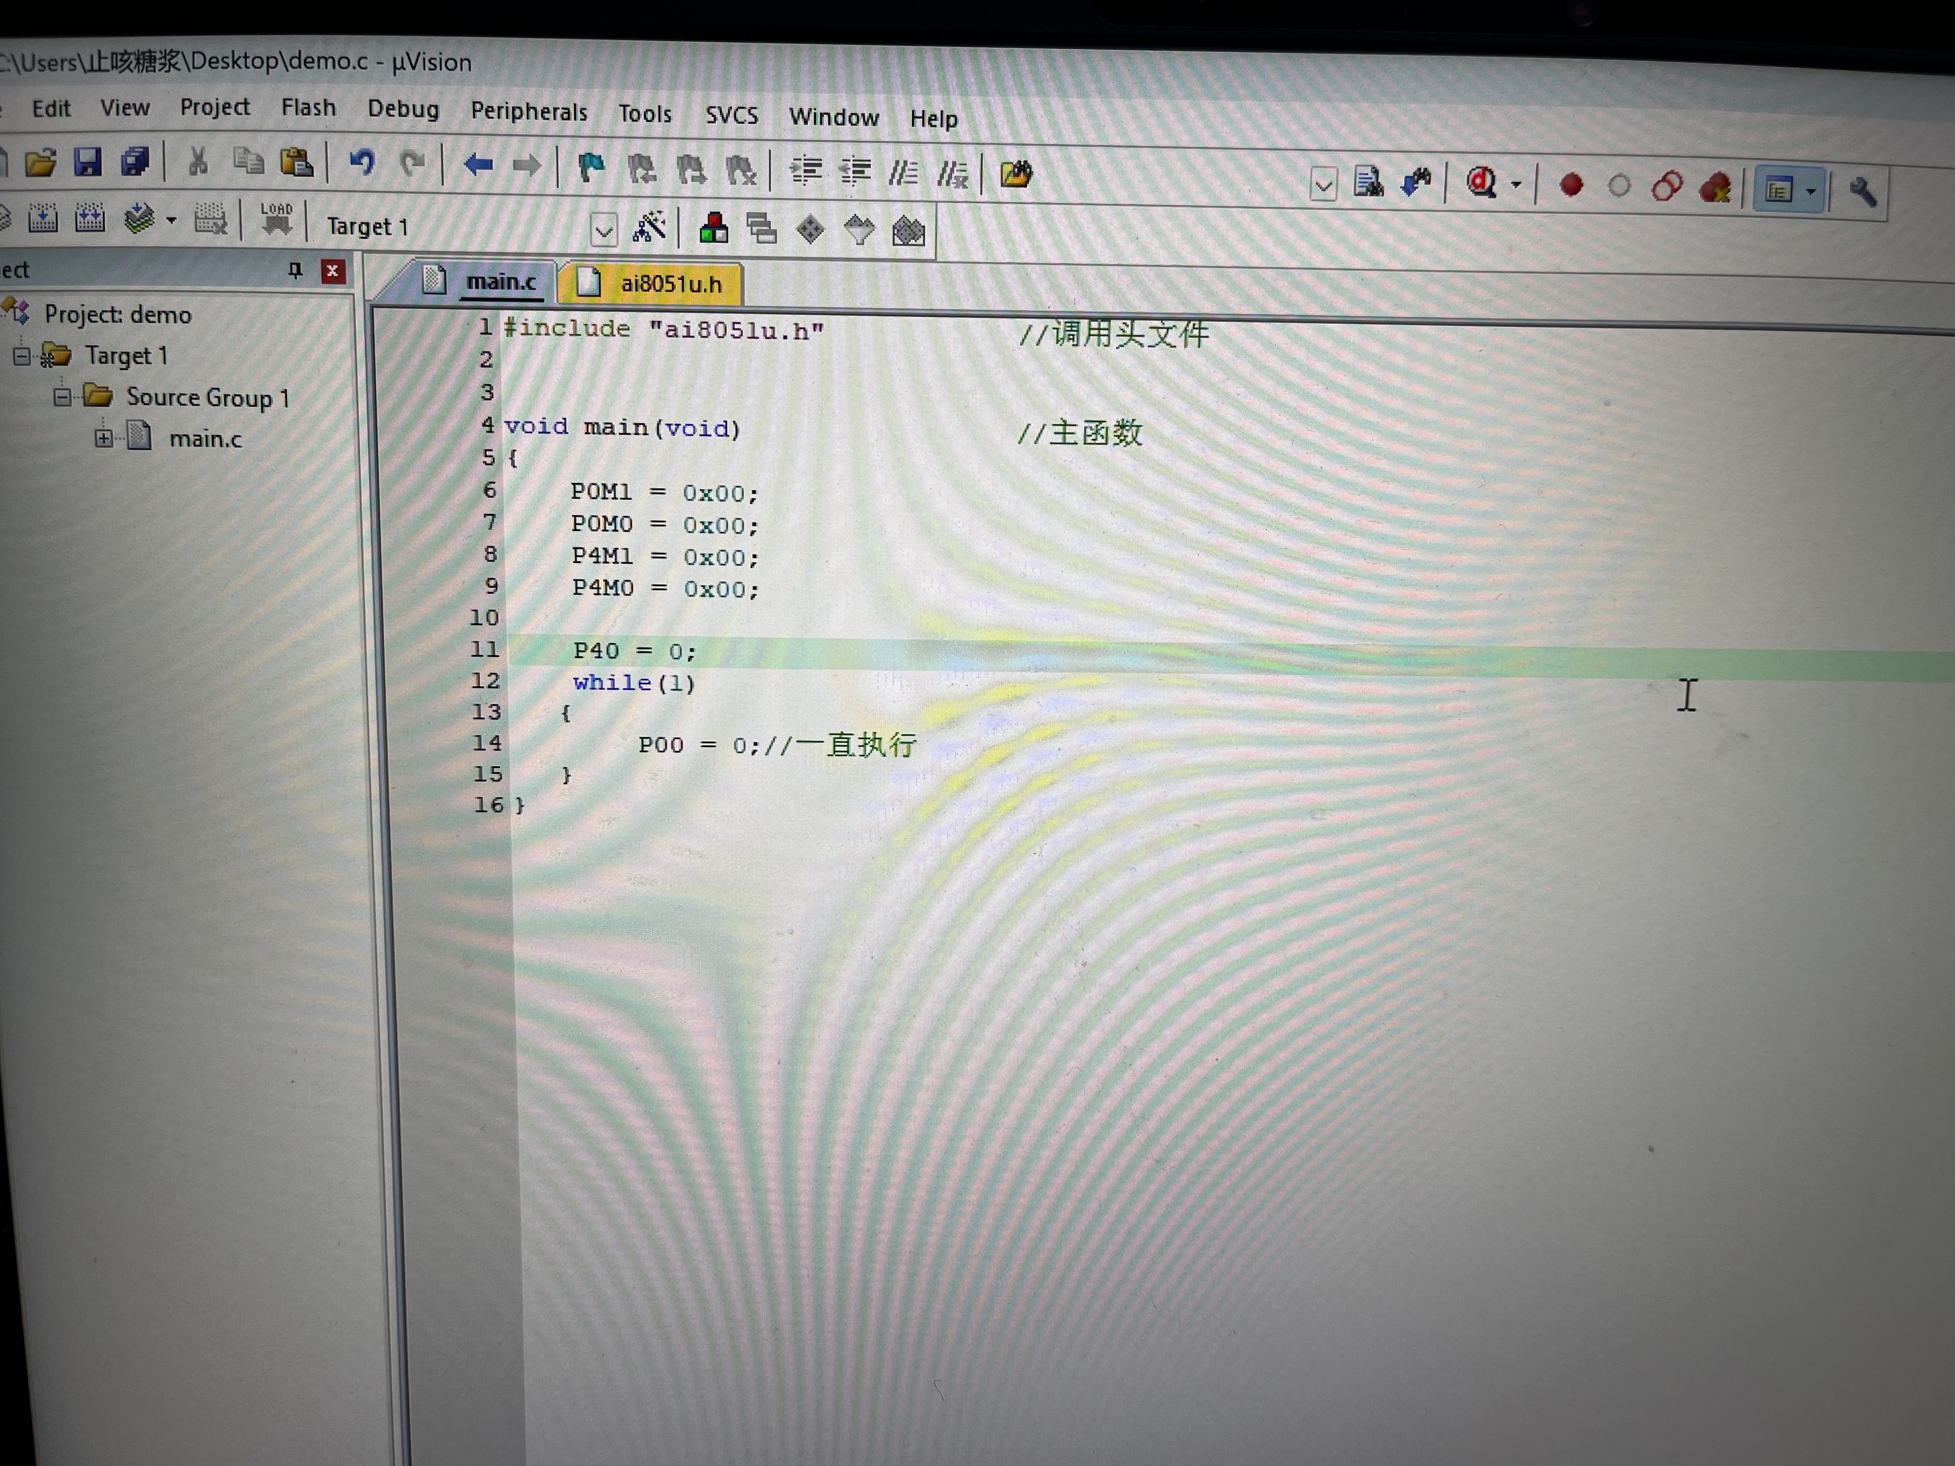This screenshot has width=1955, height=1466.
Task: Pin the Project panel with pushpin
Action: click(295, 271)
